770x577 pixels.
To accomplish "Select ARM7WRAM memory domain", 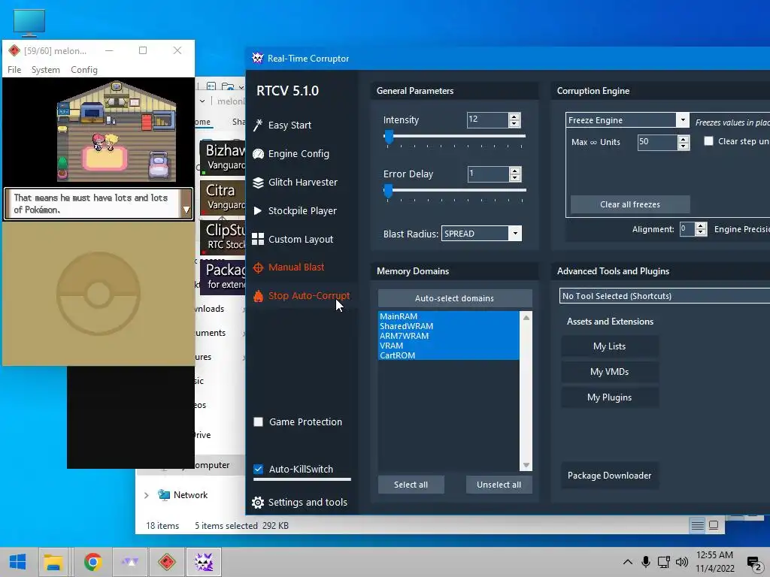I will (448, 336).
